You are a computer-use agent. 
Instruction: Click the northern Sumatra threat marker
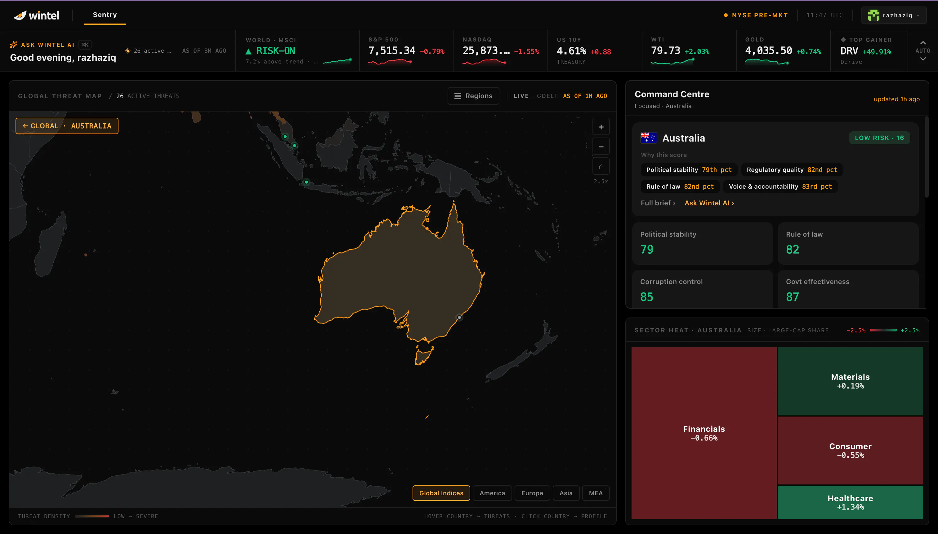pos(285,136)
